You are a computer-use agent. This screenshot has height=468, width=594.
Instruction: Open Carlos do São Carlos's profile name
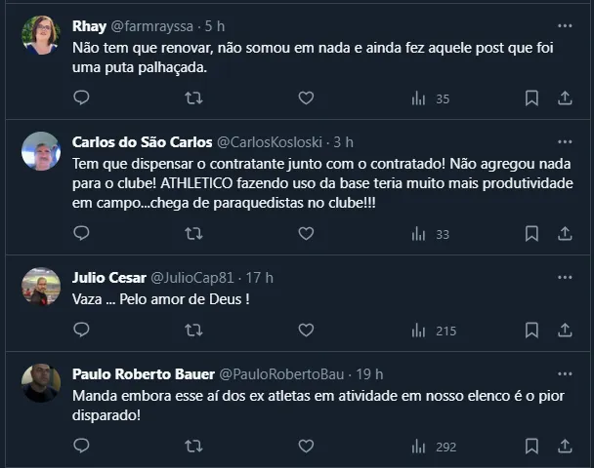click(136, 141)
